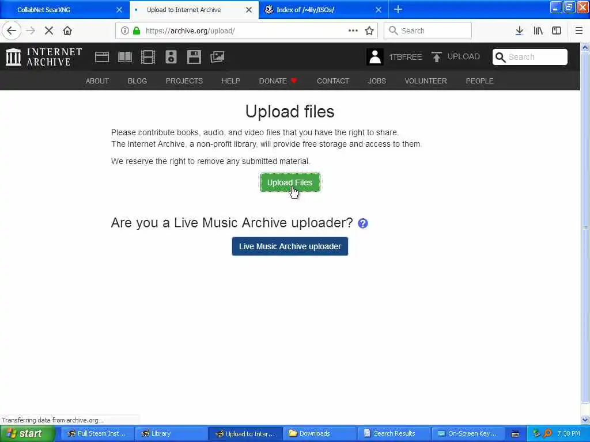The width and height of the screenshot is (590, 442).
Task: Click the Firefox back arrow button
Action: (x=12, y=31)
